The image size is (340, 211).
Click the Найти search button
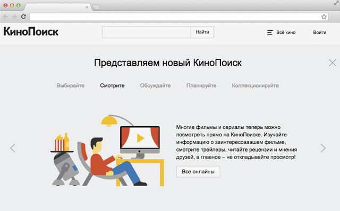202,32
